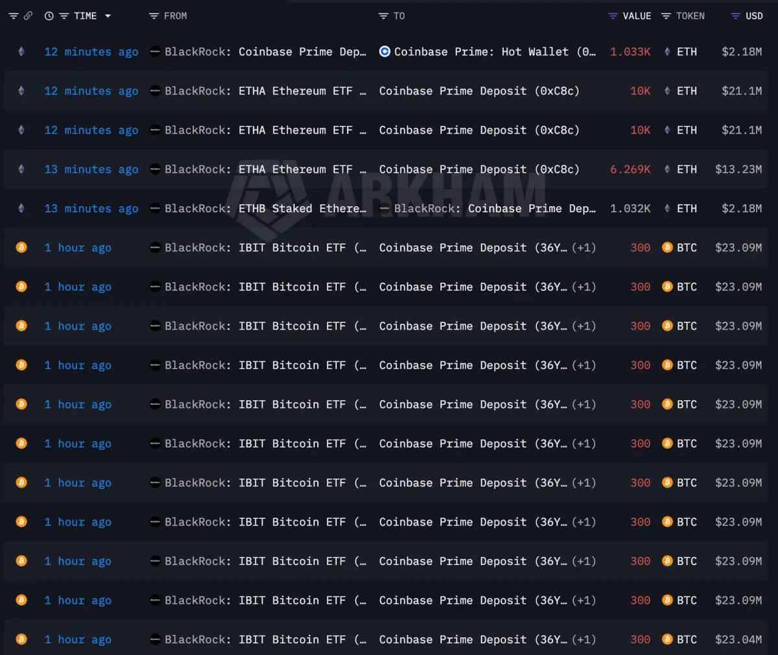Click the Coinbase Prime Hot Wallet logo icon
This screenshot has width=778, height=655.
[384, 51]
